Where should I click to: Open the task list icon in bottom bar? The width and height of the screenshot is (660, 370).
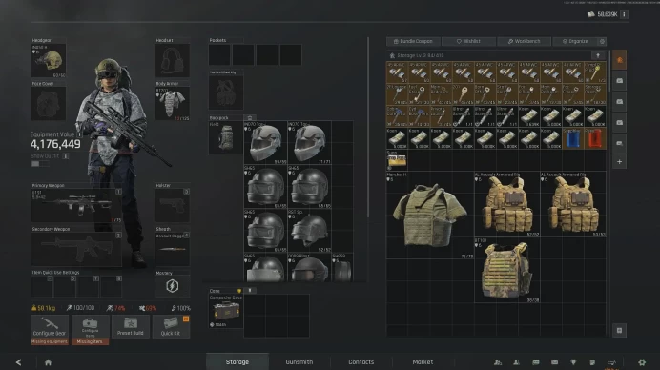[592, 362]
